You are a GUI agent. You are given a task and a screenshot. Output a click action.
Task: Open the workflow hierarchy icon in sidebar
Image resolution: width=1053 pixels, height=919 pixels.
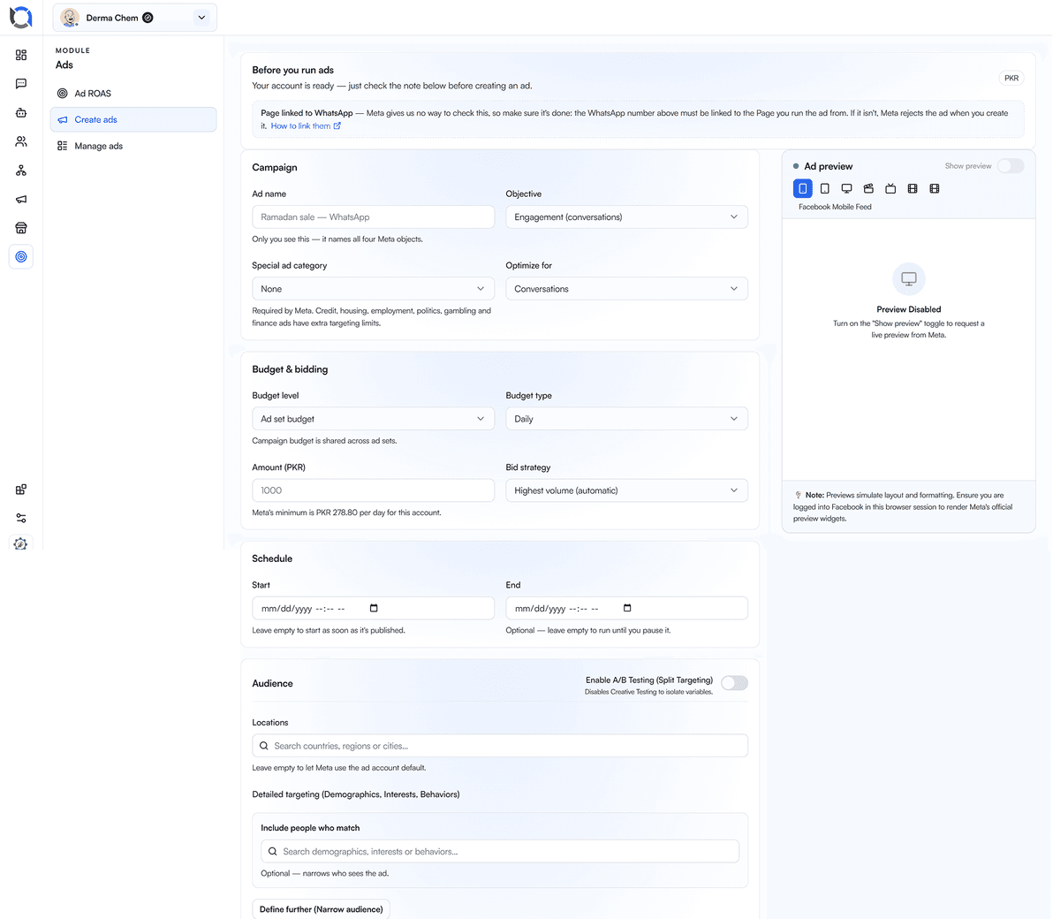point(21,171)
